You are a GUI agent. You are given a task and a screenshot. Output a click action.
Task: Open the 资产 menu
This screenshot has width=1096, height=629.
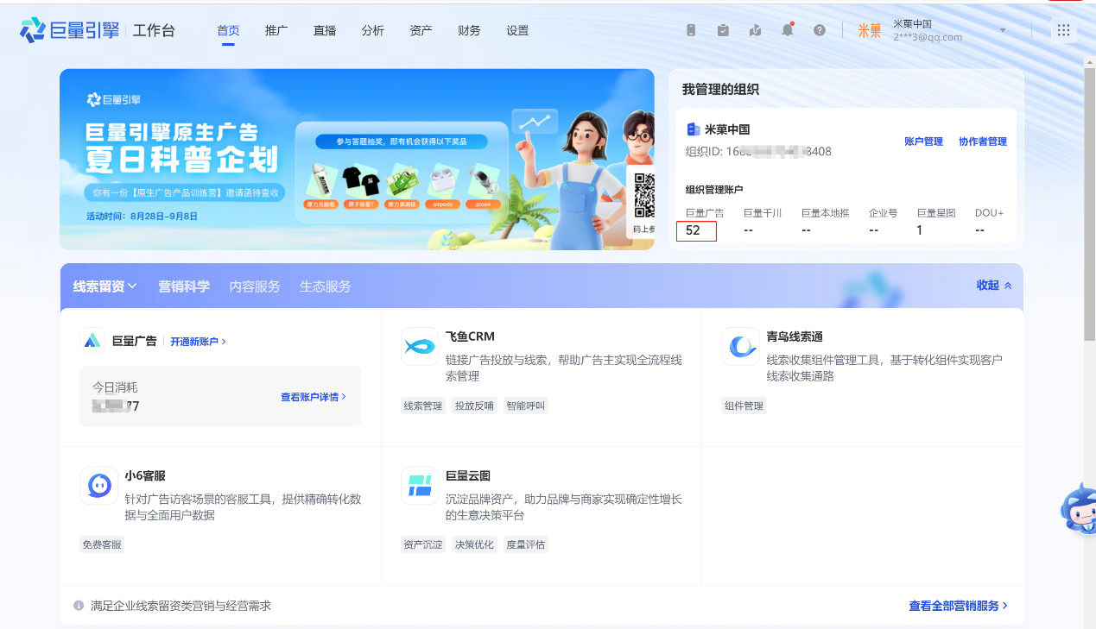[x=421, y=30]
